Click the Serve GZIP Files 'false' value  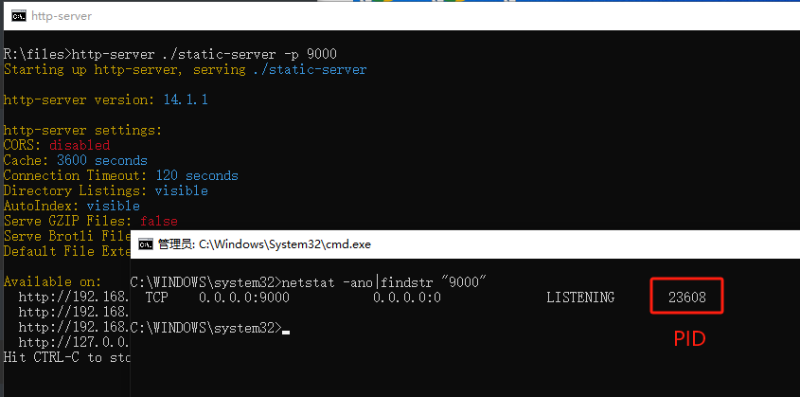[x=159, y=221]
